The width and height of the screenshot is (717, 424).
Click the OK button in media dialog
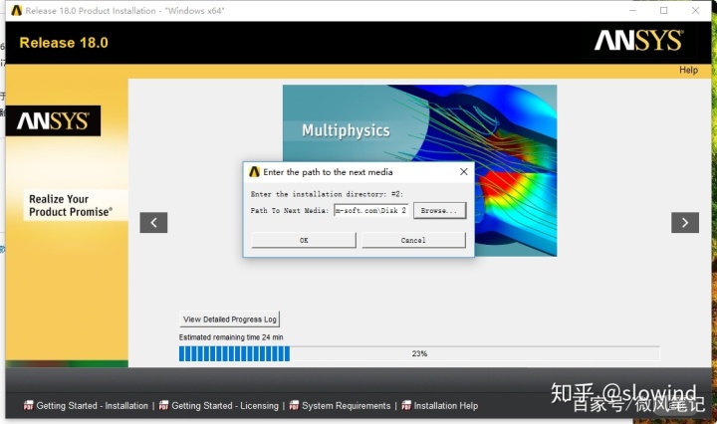[304, 240]
